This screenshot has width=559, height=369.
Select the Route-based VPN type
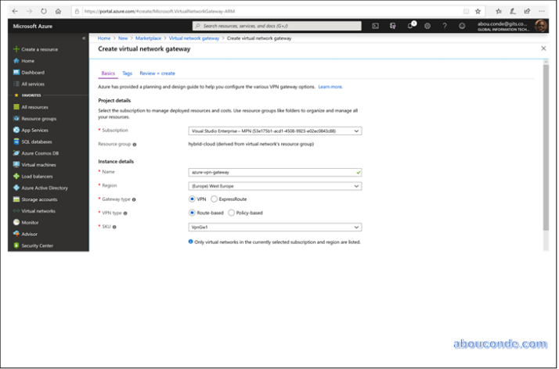point(193,213)
